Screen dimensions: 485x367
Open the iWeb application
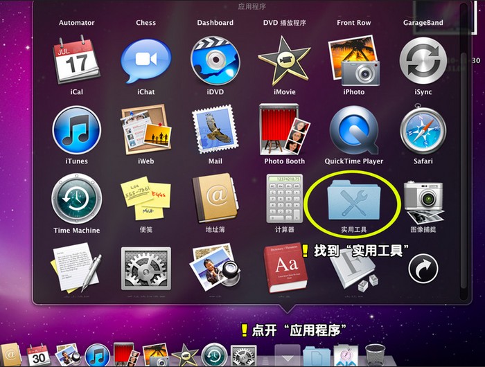click(x=145, y=130)
